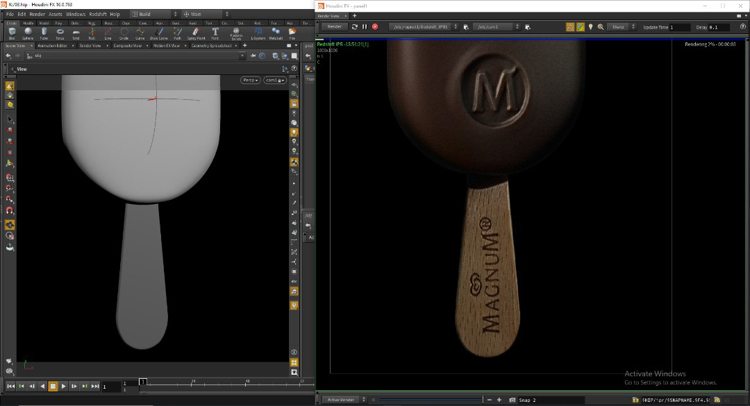This screenshot has height=406, width=750.
Task: Click the Delay value field
Action: pos(720,27)
